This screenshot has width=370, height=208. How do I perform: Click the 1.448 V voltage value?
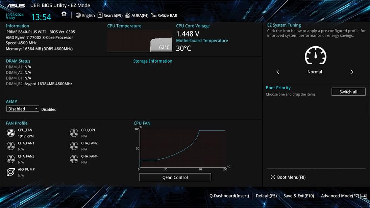[x=188, y=34]
